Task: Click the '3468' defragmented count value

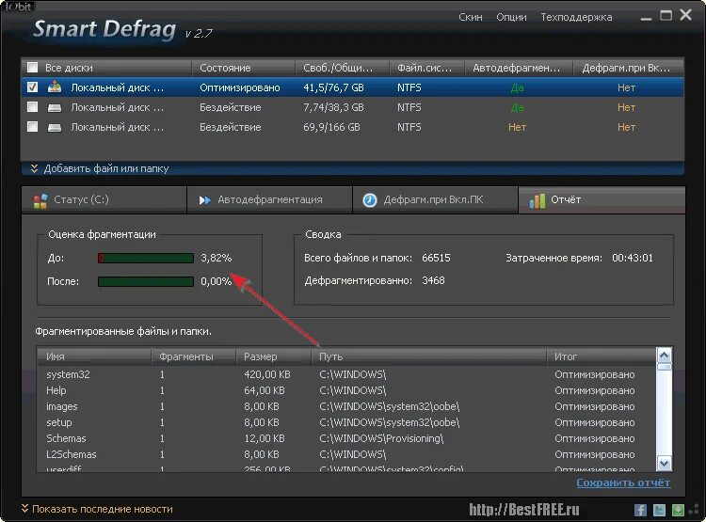Action: click(433, 280)
